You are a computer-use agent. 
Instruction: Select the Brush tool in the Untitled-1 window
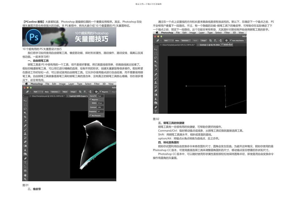click(x=156, y=78)
